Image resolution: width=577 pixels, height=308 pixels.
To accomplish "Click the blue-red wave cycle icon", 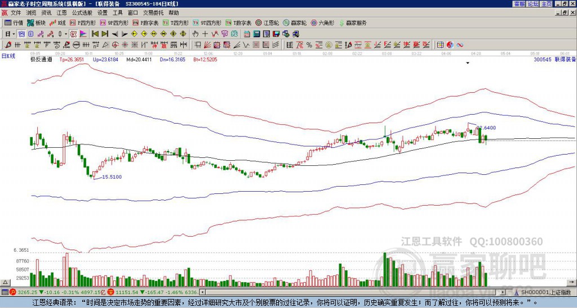I will tap(460, 45).
